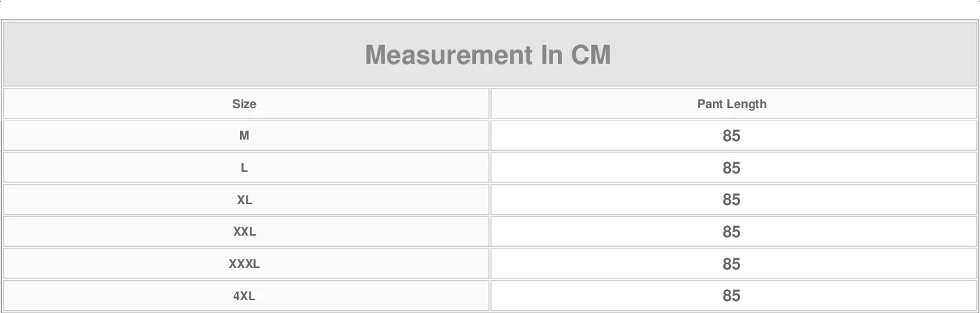Viewport: 980px width, 313px height.
Task: Click the word In in the heading
Action: tap(551, 55)
